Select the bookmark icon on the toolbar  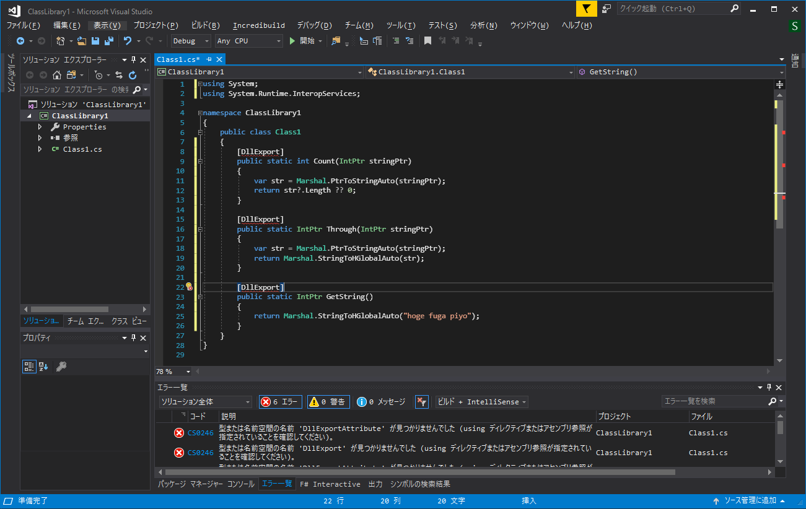427,41
